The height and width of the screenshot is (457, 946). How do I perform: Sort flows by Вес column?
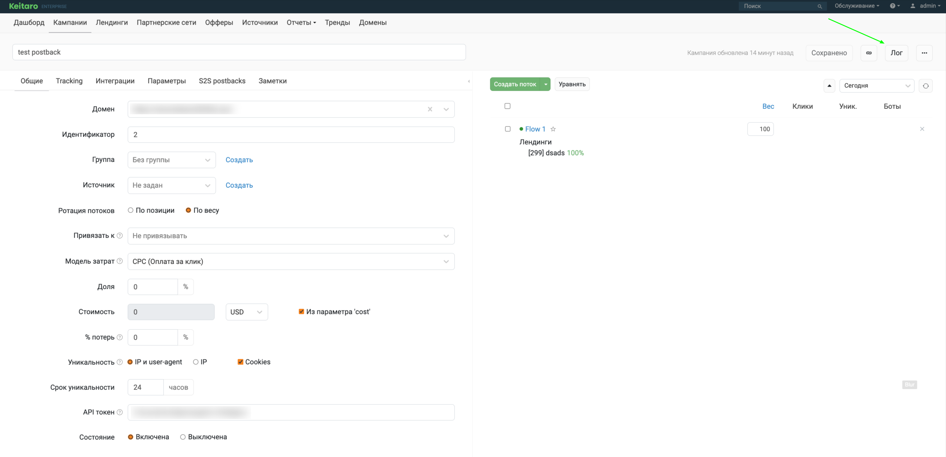coord(768,106)
